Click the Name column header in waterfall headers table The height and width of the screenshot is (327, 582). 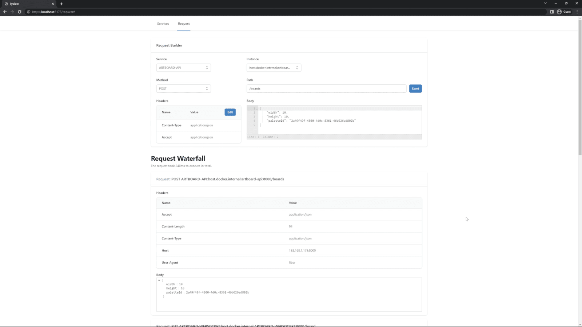point(166,203)
